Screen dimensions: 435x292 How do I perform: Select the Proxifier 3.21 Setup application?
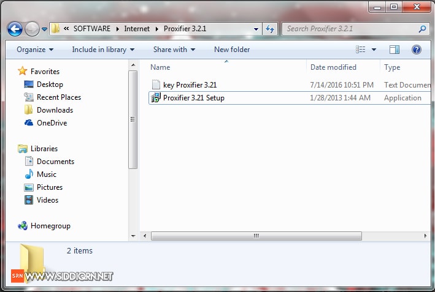194,98
